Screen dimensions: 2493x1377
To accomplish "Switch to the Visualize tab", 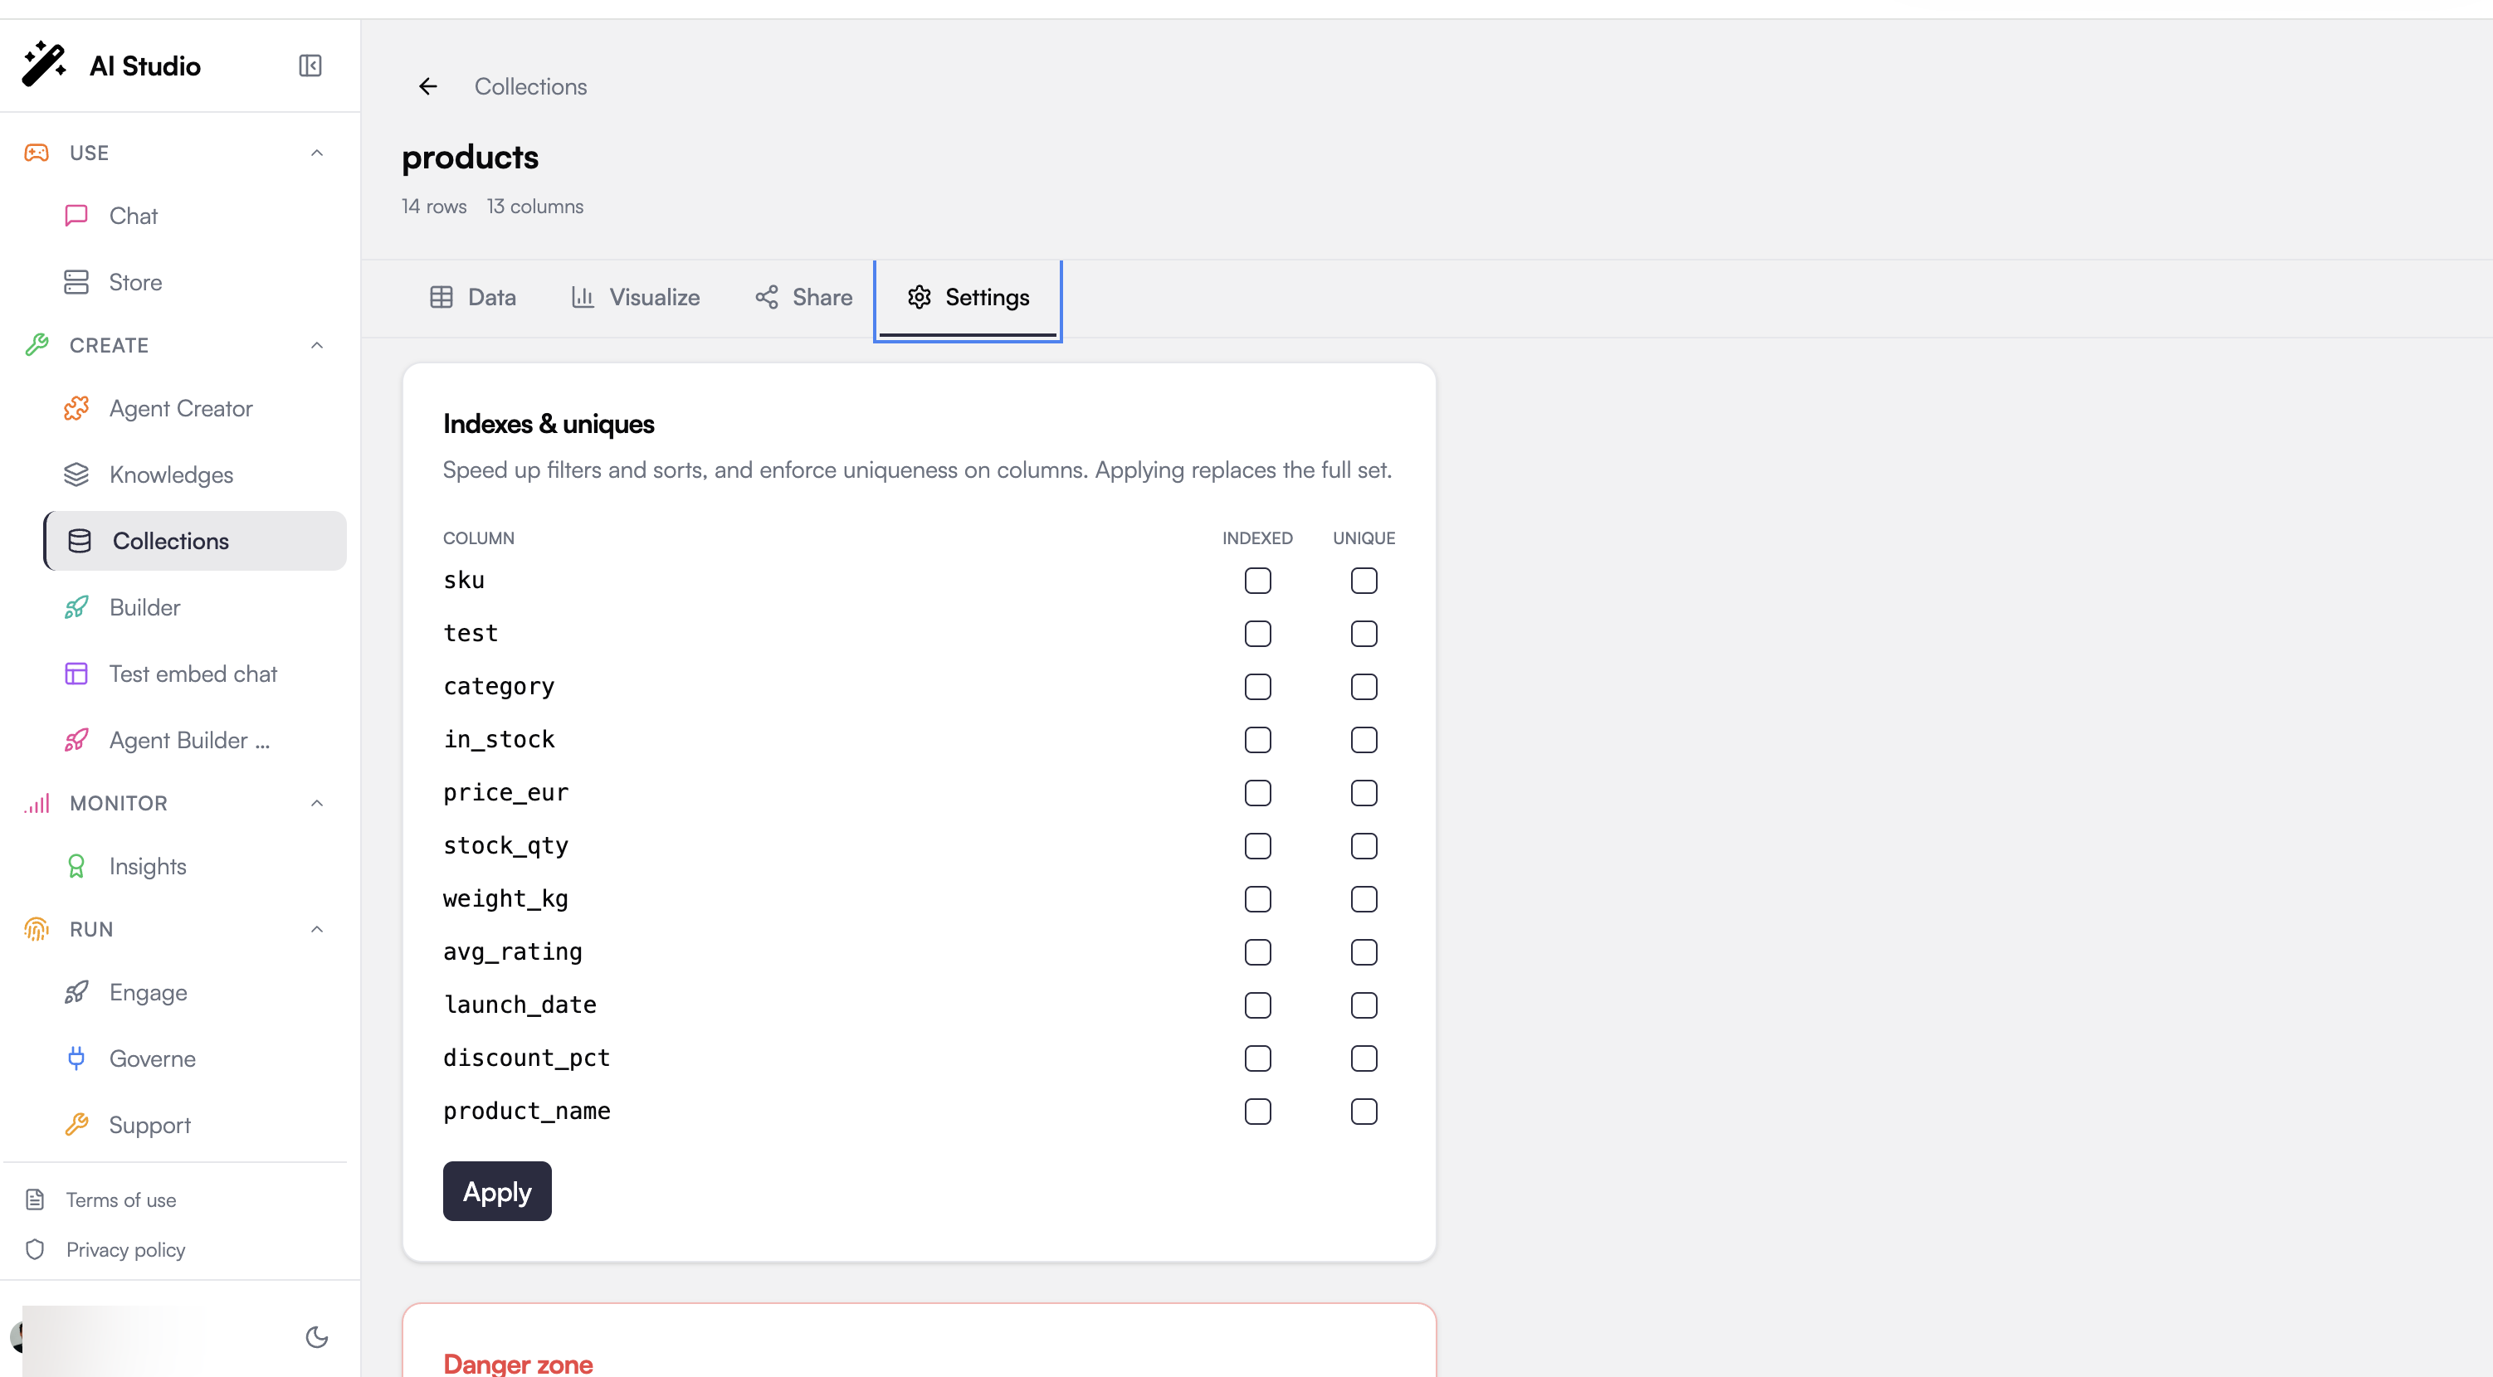I will (635, 297).
